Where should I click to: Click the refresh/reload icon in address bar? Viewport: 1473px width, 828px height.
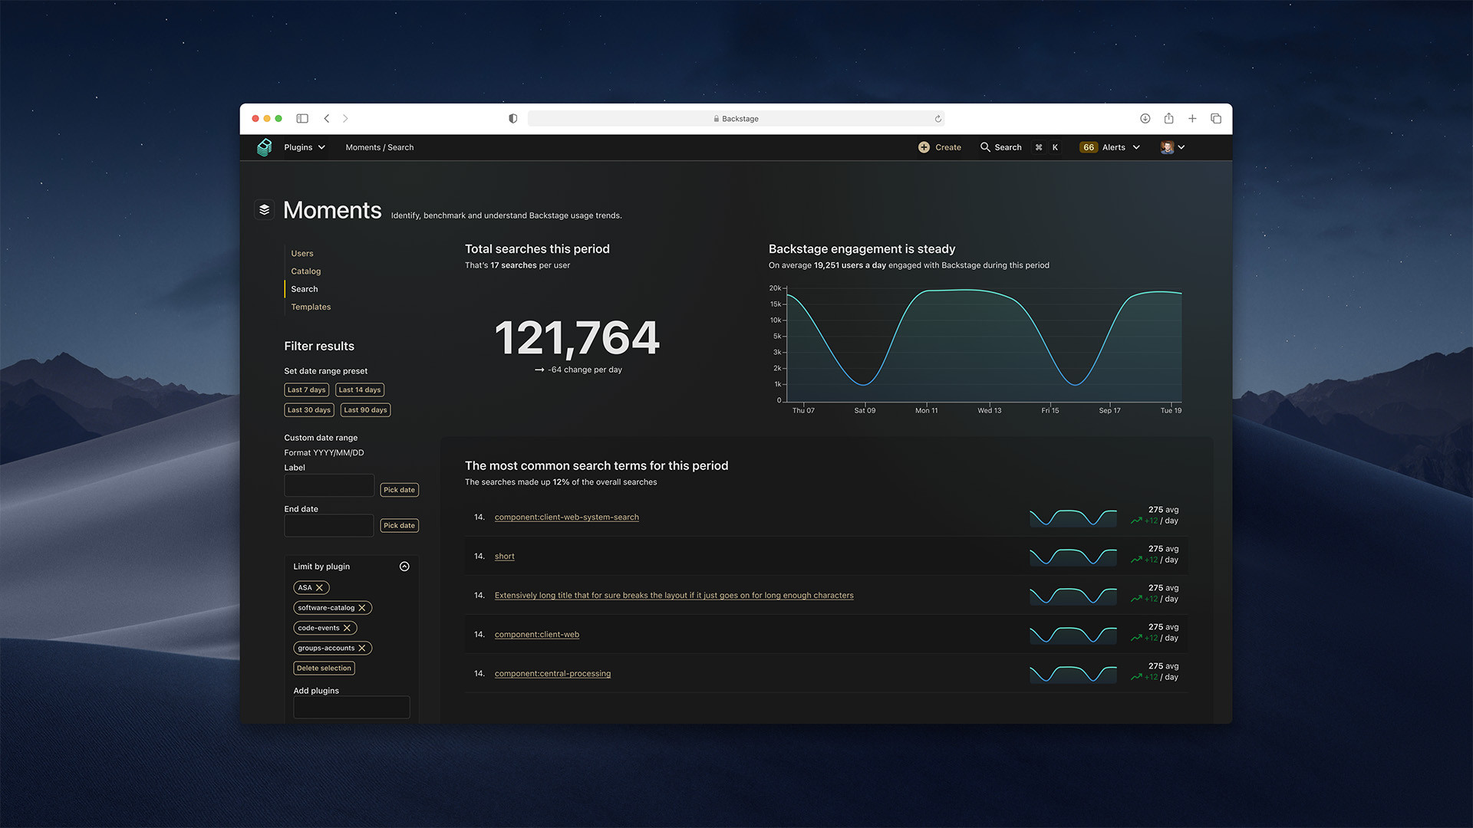point(937,118)
